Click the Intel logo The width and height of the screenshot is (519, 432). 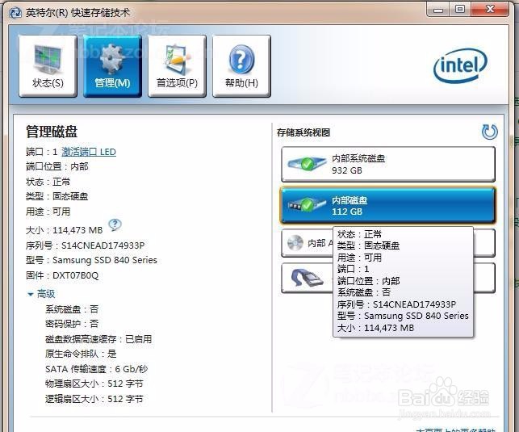tap(460, 65)
